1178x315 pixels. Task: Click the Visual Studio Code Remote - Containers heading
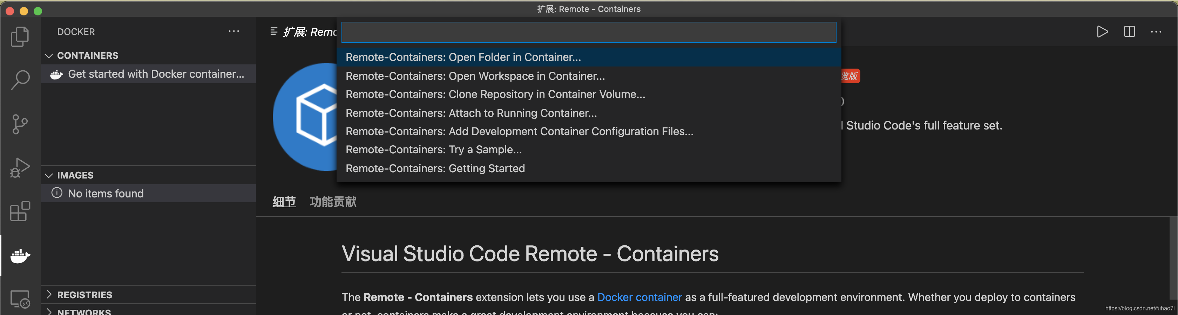[x=530, y=254]
